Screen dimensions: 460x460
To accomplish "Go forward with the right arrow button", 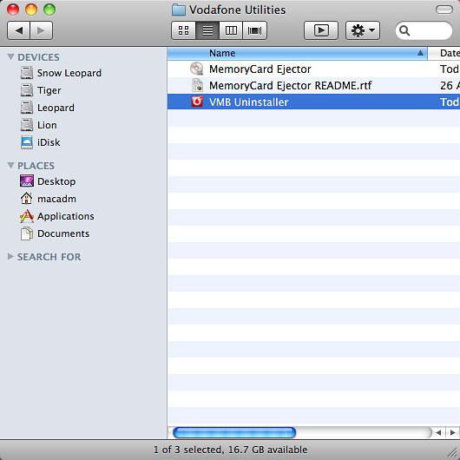I will point(42,30).
